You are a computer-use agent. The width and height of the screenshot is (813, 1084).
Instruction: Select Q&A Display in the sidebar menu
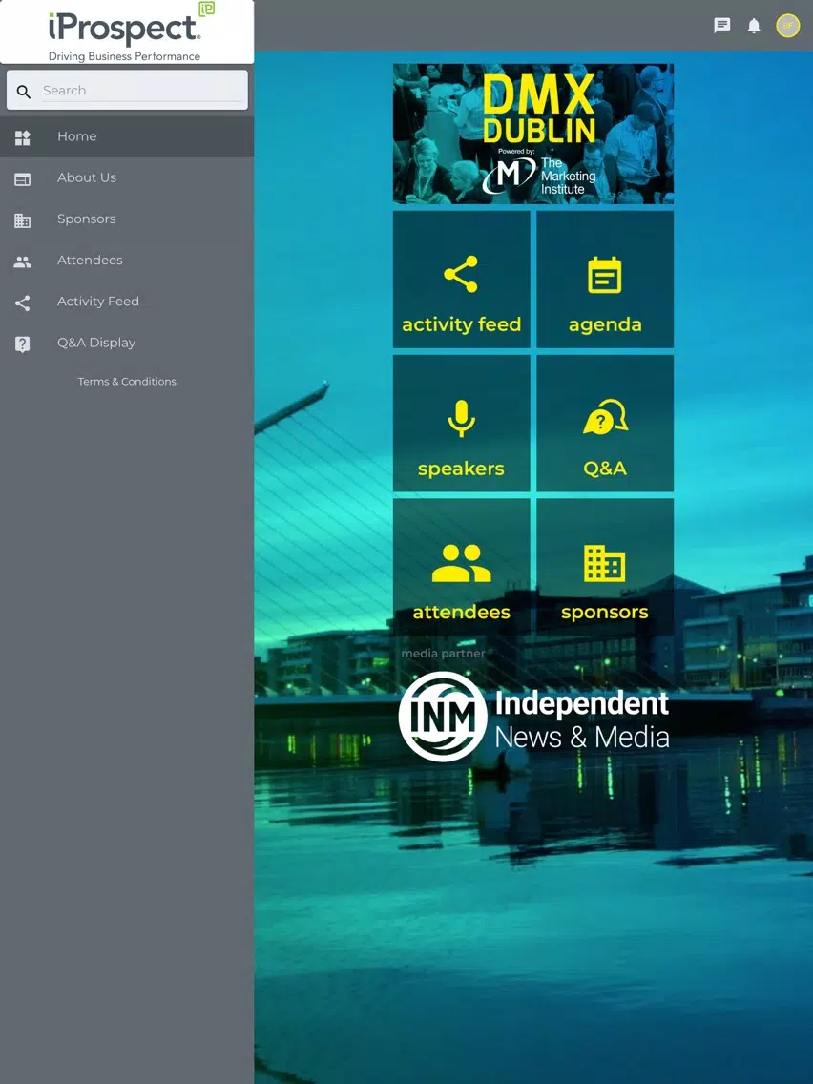tap(127, 343)
